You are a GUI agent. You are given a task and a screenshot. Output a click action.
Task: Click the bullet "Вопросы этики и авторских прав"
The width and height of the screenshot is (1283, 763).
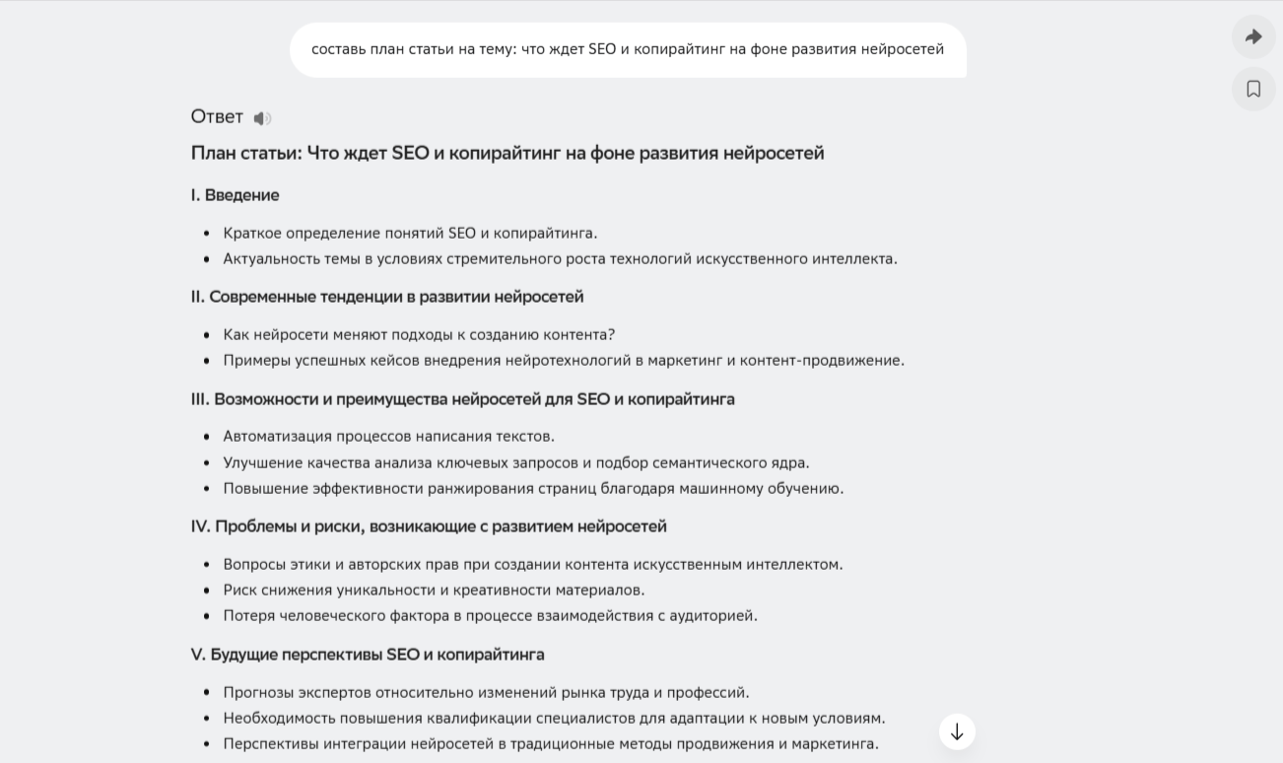point(532,565)
